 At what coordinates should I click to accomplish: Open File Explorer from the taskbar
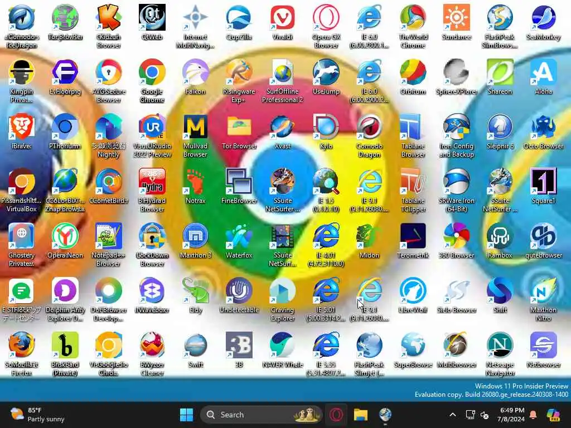pos(361,415)
